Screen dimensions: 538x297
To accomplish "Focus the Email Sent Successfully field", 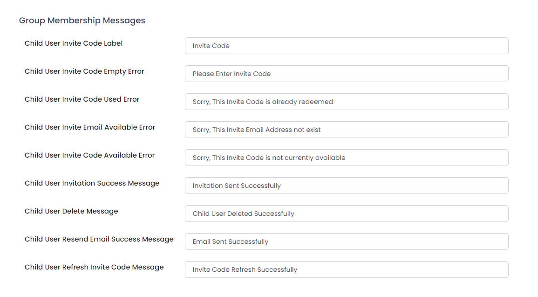I will click(347, 242).
